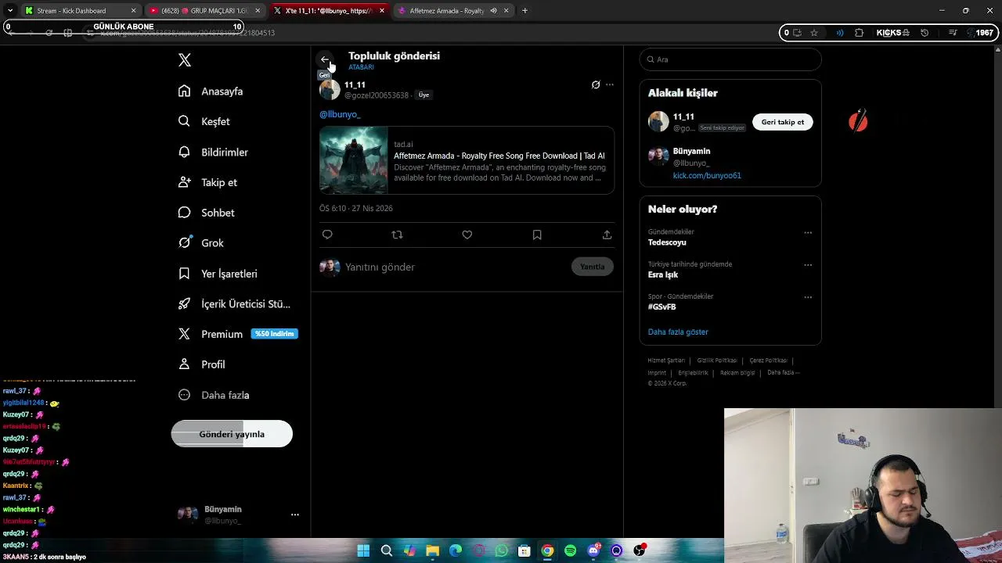This screenshot has width=1002, height=563.
Task: Switch to Stream - Kick Dashboard tab
Action: click(x=81, y=11)
